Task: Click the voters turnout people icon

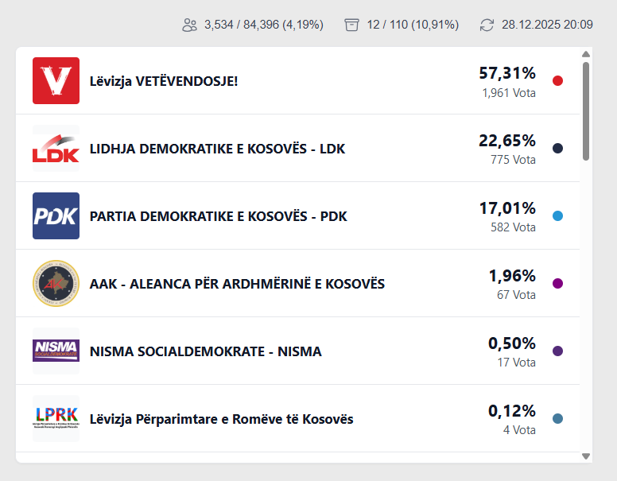Action: click(189, 25)
